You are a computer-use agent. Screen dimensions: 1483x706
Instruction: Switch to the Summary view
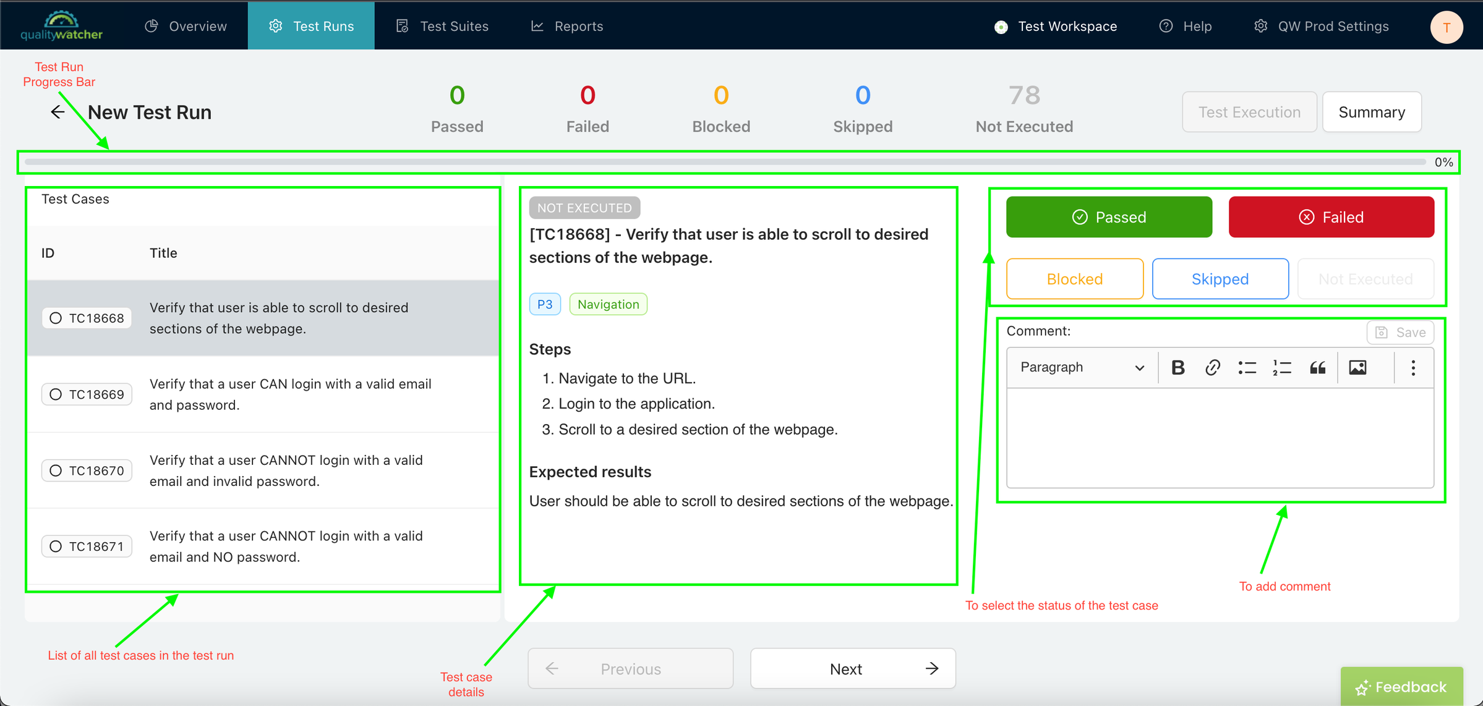click(x=1372, y=112)
